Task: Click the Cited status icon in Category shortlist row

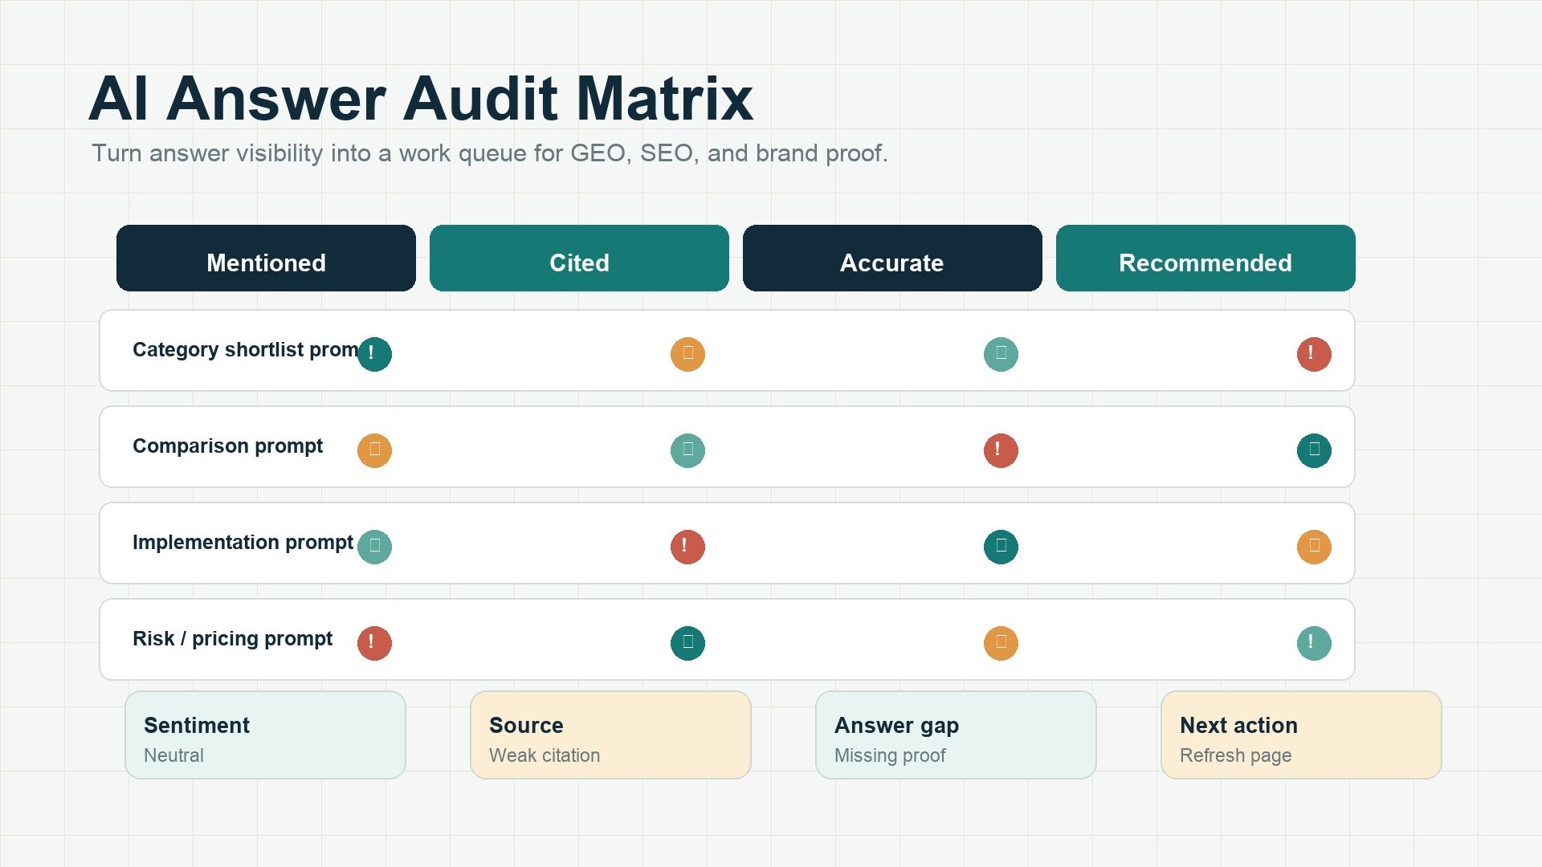Action: point(687,354)
